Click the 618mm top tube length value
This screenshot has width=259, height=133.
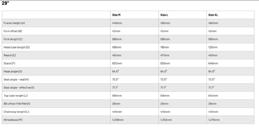tap(165, 96)
